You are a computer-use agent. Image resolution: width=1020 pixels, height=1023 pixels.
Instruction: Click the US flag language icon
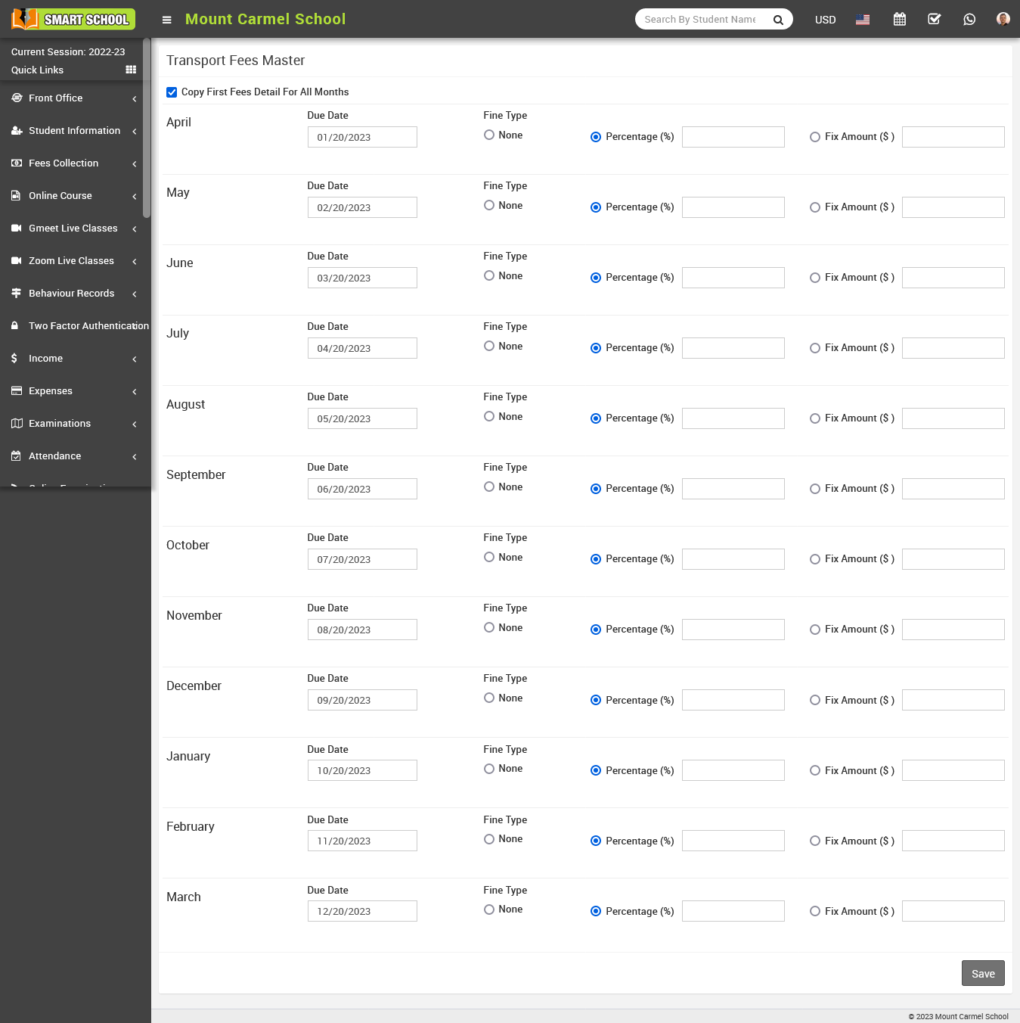click(x=863, y=20)
